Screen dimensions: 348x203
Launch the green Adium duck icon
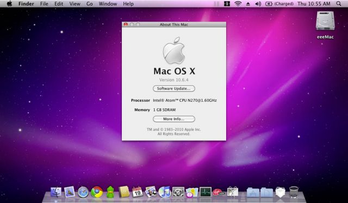pyautogui.click(x=110, y=192)
